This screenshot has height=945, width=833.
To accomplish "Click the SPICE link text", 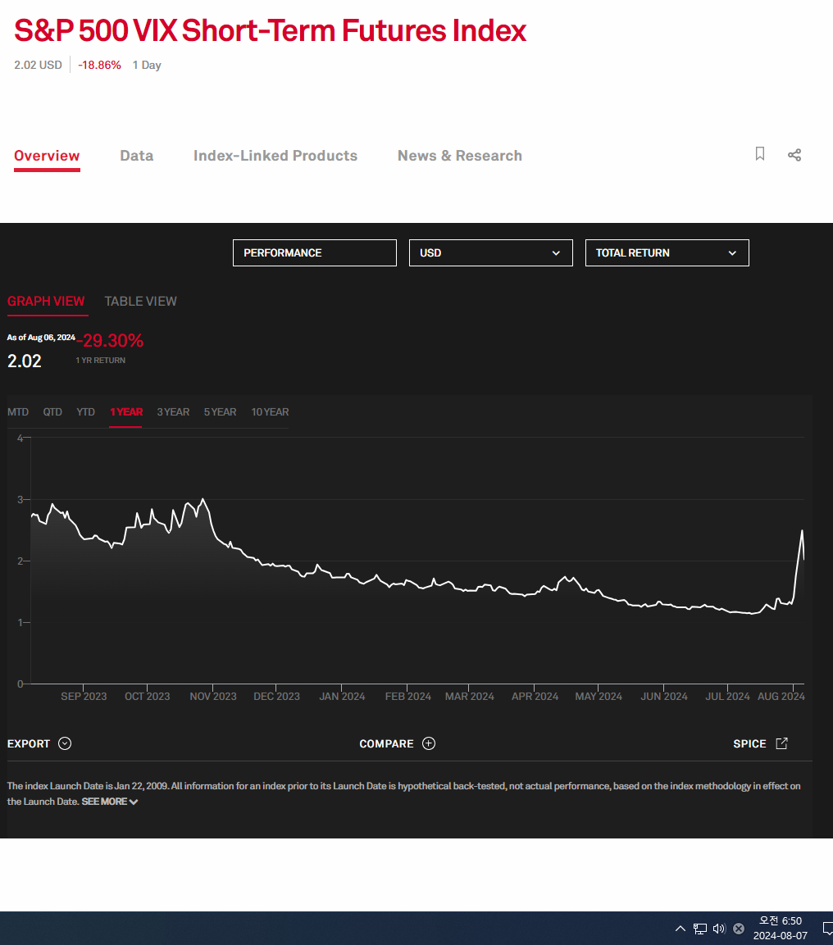I will (x=749, y=743).
